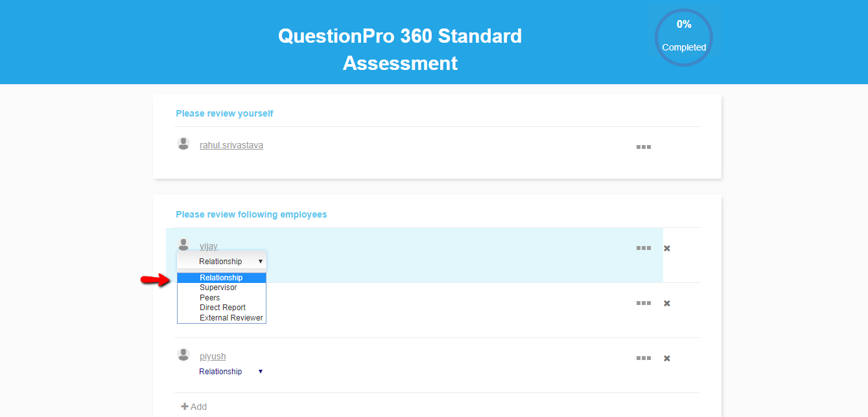Pick Direct Report in the dropdown list
The image size is (868, 417).
coord(222,308)
